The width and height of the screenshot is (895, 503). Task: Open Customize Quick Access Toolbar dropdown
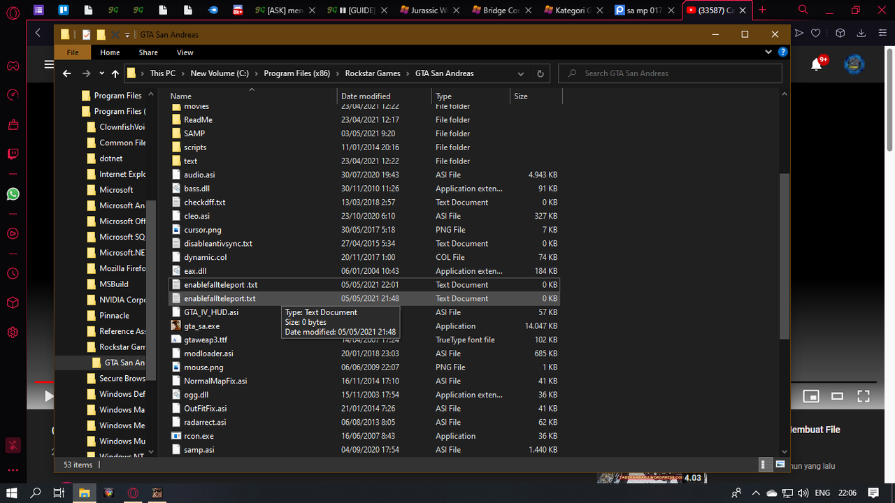(128, 35)
